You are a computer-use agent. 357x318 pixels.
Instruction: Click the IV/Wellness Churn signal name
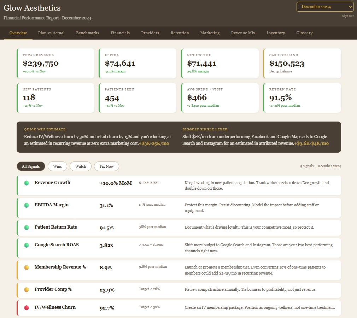tap(55, 307)
